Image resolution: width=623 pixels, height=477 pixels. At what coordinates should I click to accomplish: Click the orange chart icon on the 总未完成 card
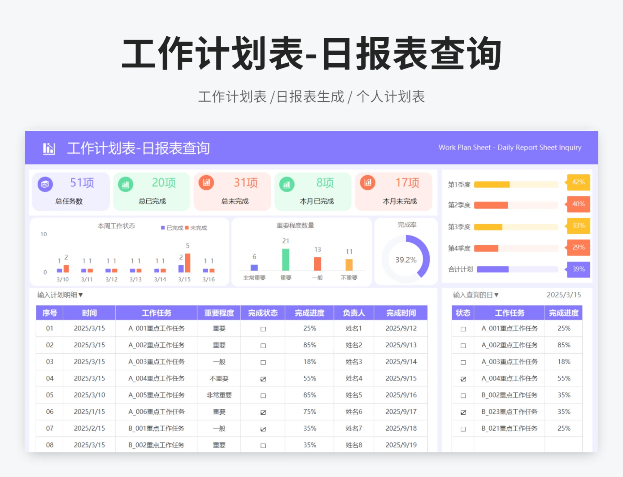point(206,183)
